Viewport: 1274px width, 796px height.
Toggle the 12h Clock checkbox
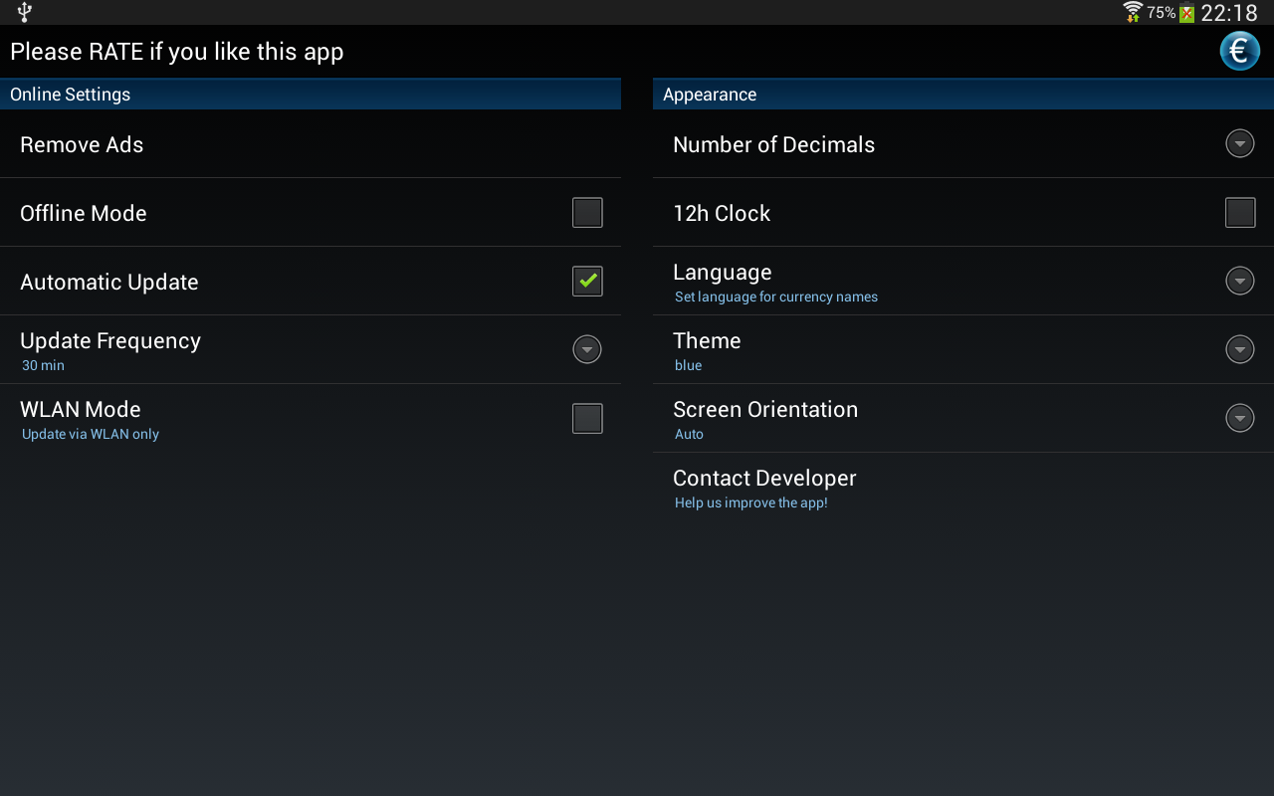[1240, 213]
